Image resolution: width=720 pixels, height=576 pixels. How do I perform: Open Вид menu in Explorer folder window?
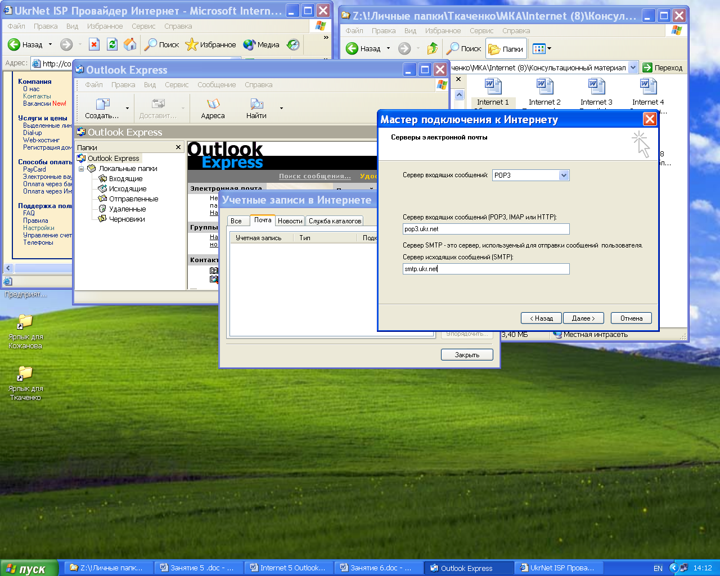click(411, 31)
